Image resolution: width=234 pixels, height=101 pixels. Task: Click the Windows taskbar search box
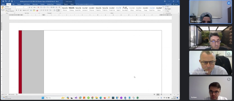click(55, 98)
